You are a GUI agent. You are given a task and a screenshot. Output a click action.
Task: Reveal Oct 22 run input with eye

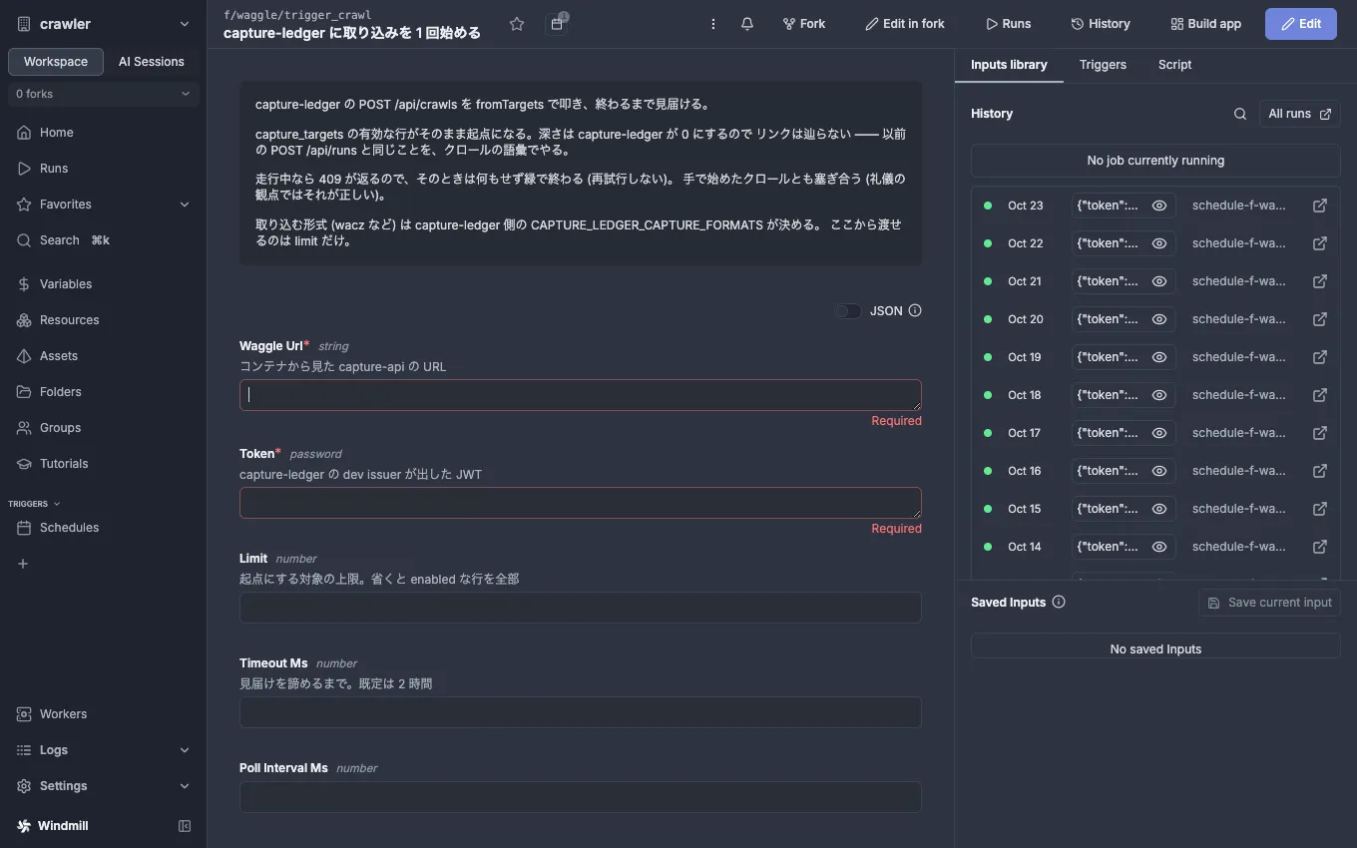(x=1159, y=243)
